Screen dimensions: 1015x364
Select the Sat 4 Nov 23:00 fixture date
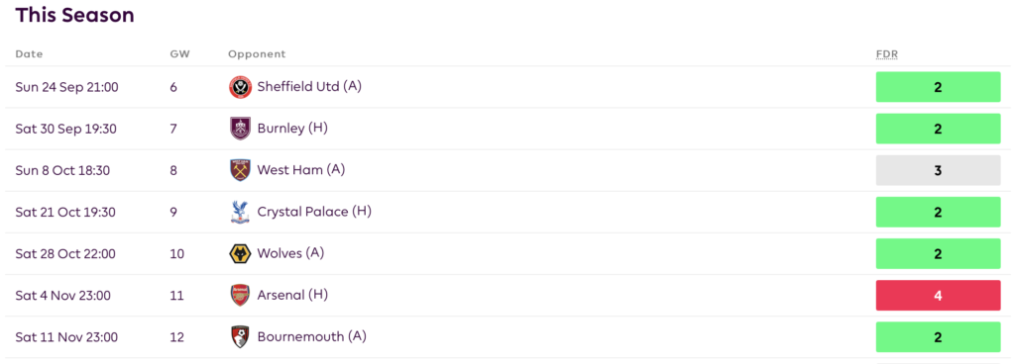coord(62,296)
